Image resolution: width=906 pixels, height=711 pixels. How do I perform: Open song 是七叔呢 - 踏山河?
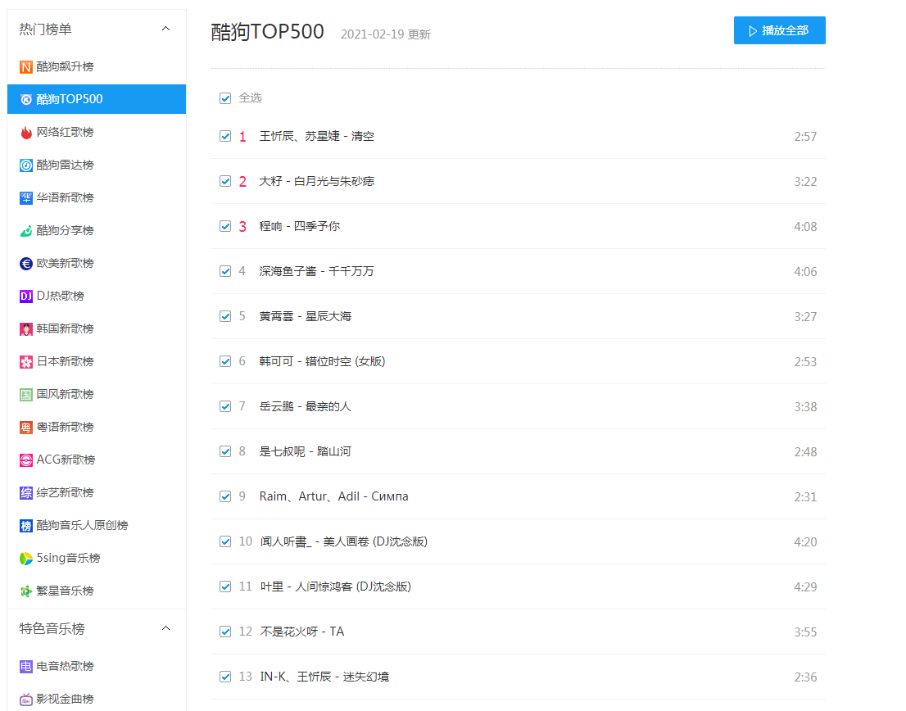[305, 451]
